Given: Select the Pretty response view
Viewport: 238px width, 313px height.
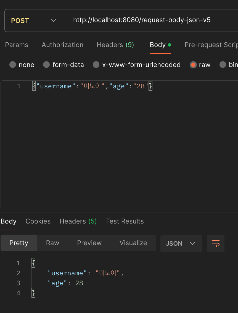Looking at the screenshot, I should click(19, 243).
